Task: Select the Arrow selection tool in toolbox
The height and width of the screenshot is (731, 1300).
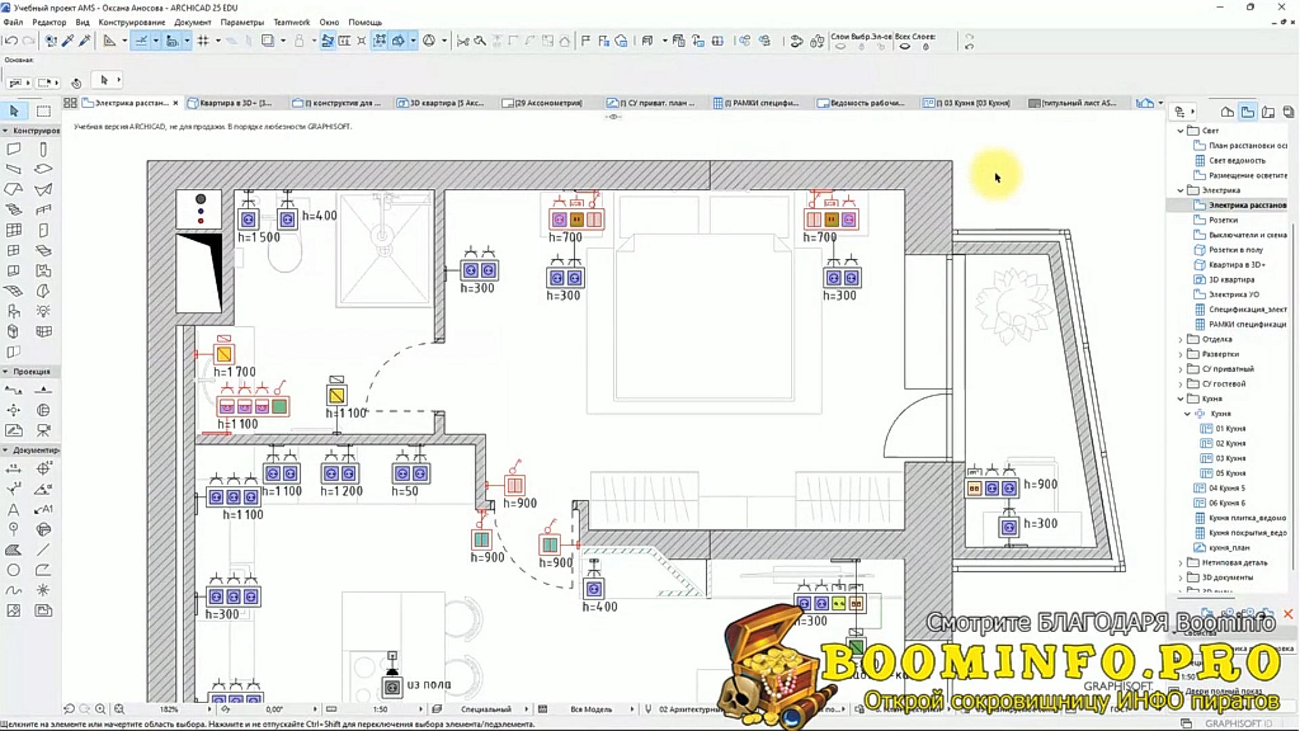Action: point(14,110)
